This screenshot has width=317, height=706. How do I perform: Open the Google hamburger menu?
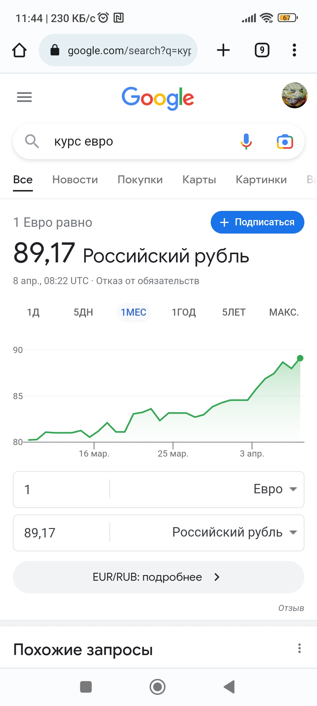click(x=24, y=97)
